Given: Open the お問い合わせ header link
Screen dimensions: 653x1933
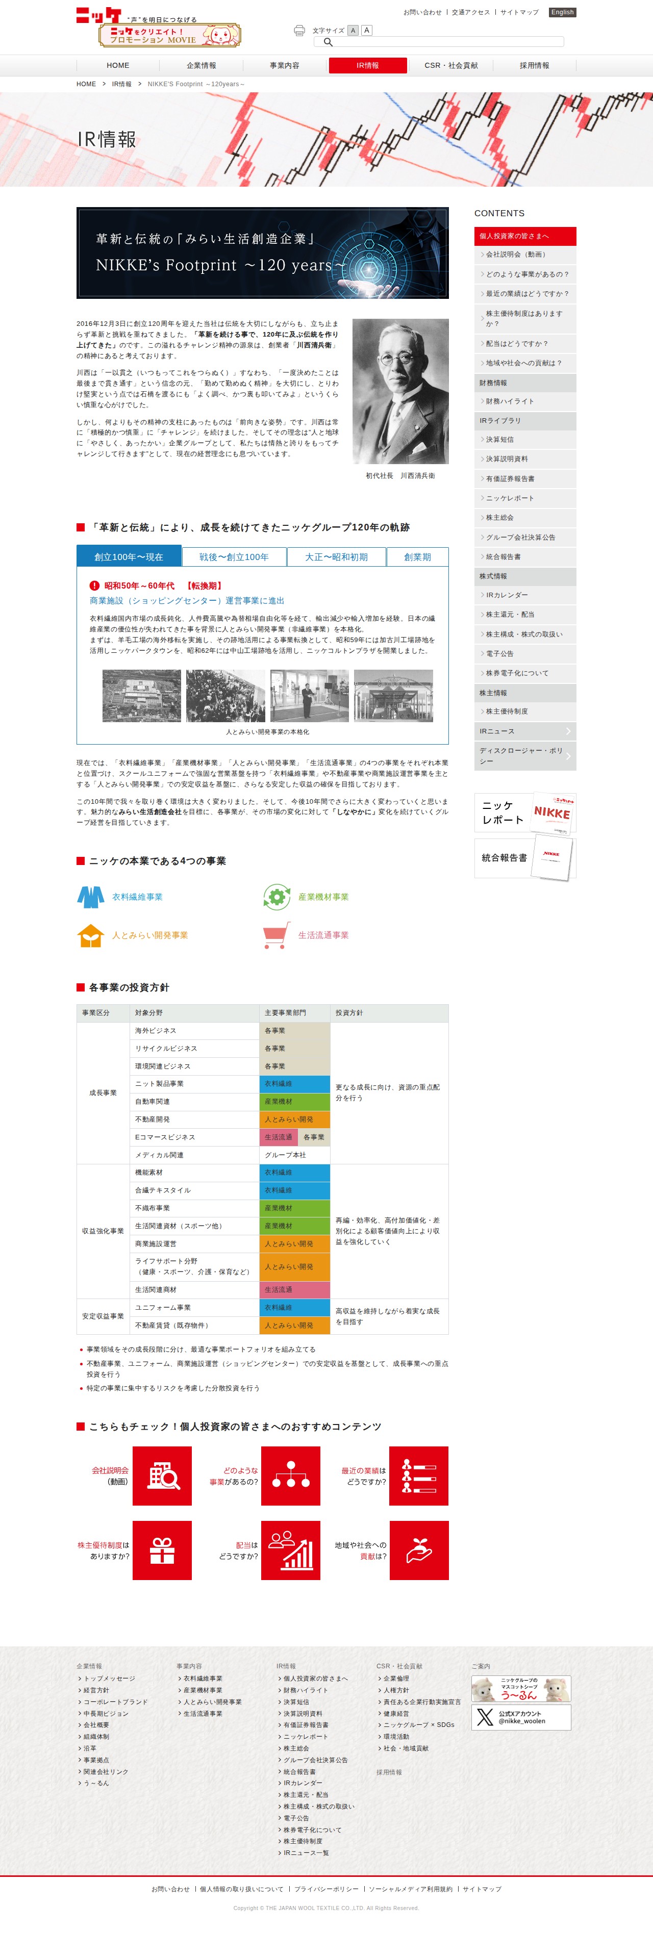Looking at the screenshot, I should pos(422,12).
